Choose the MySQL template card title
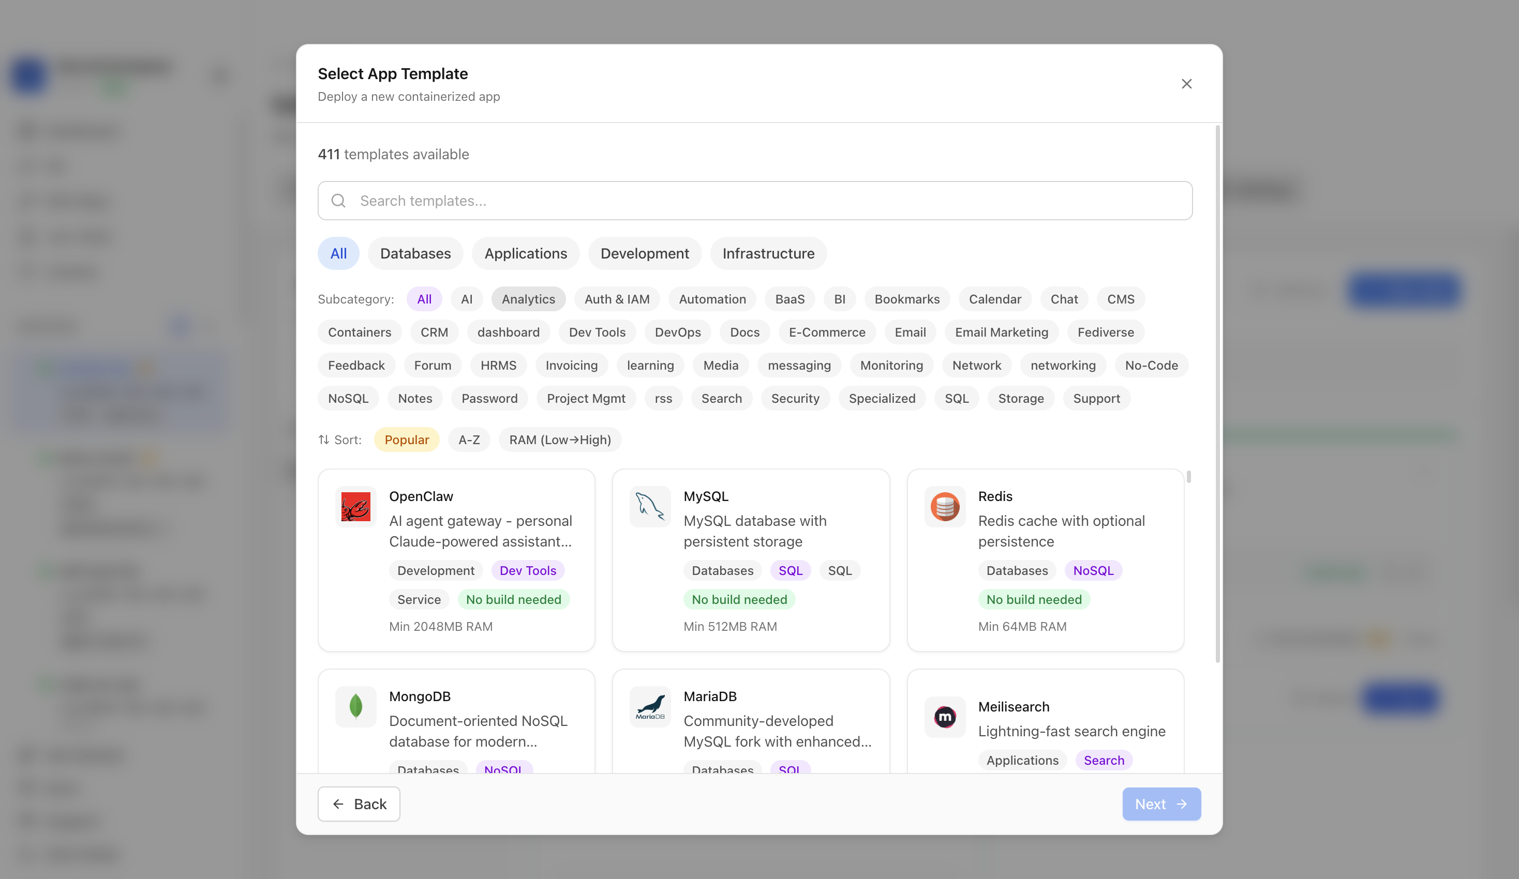 point(706,496)
